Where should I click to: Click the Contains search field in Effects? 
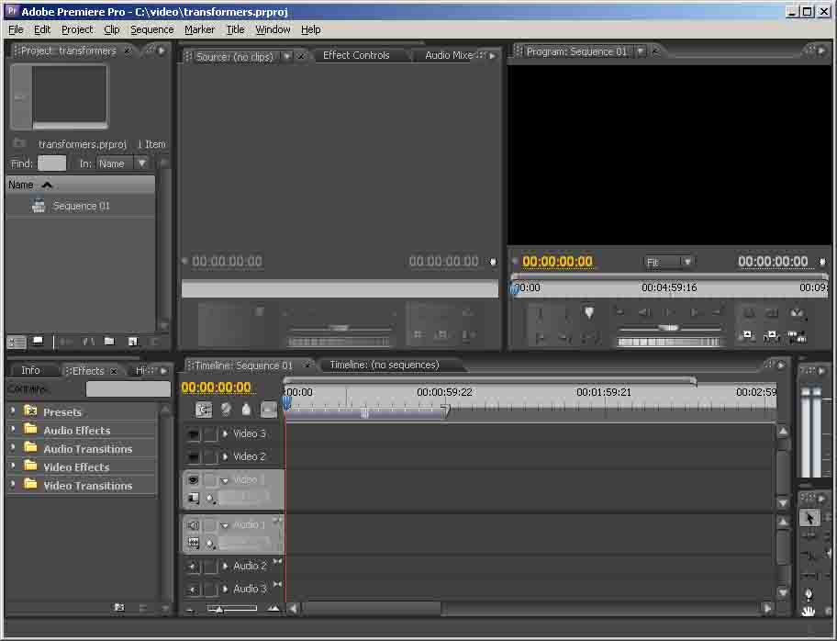[128, 388]
